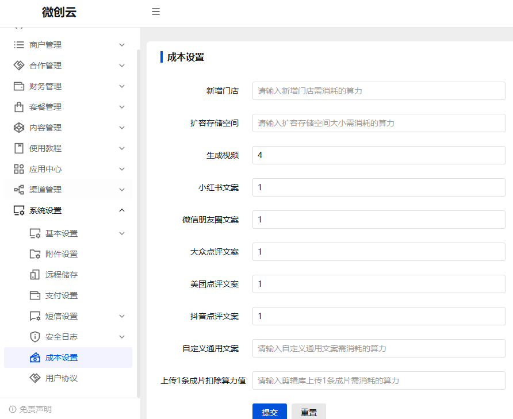Click the 安全日志 shield icon
513x419 pixels.
(x=35, y=337)
